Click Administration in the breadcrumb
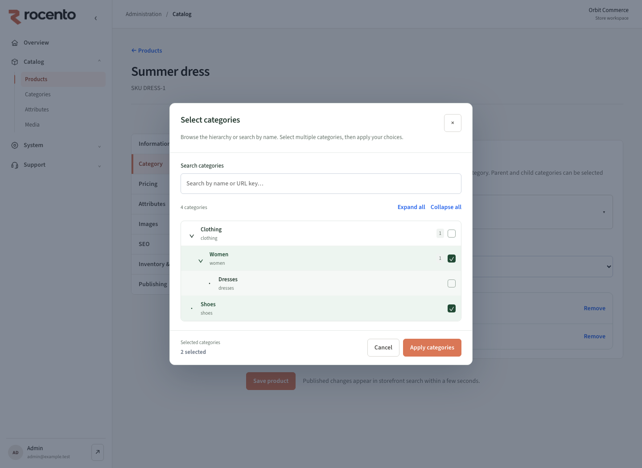 click(x=144, y=14)
